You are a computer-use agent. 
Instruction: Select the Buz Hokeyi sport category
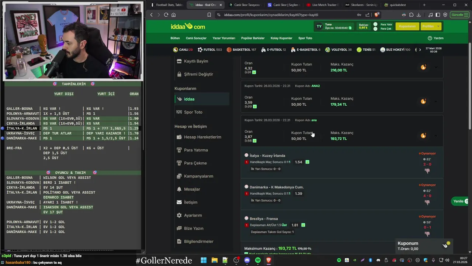coord(395,50)
